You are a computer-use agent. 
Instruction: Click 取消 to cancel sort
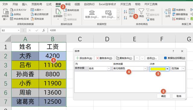point(179,96)
